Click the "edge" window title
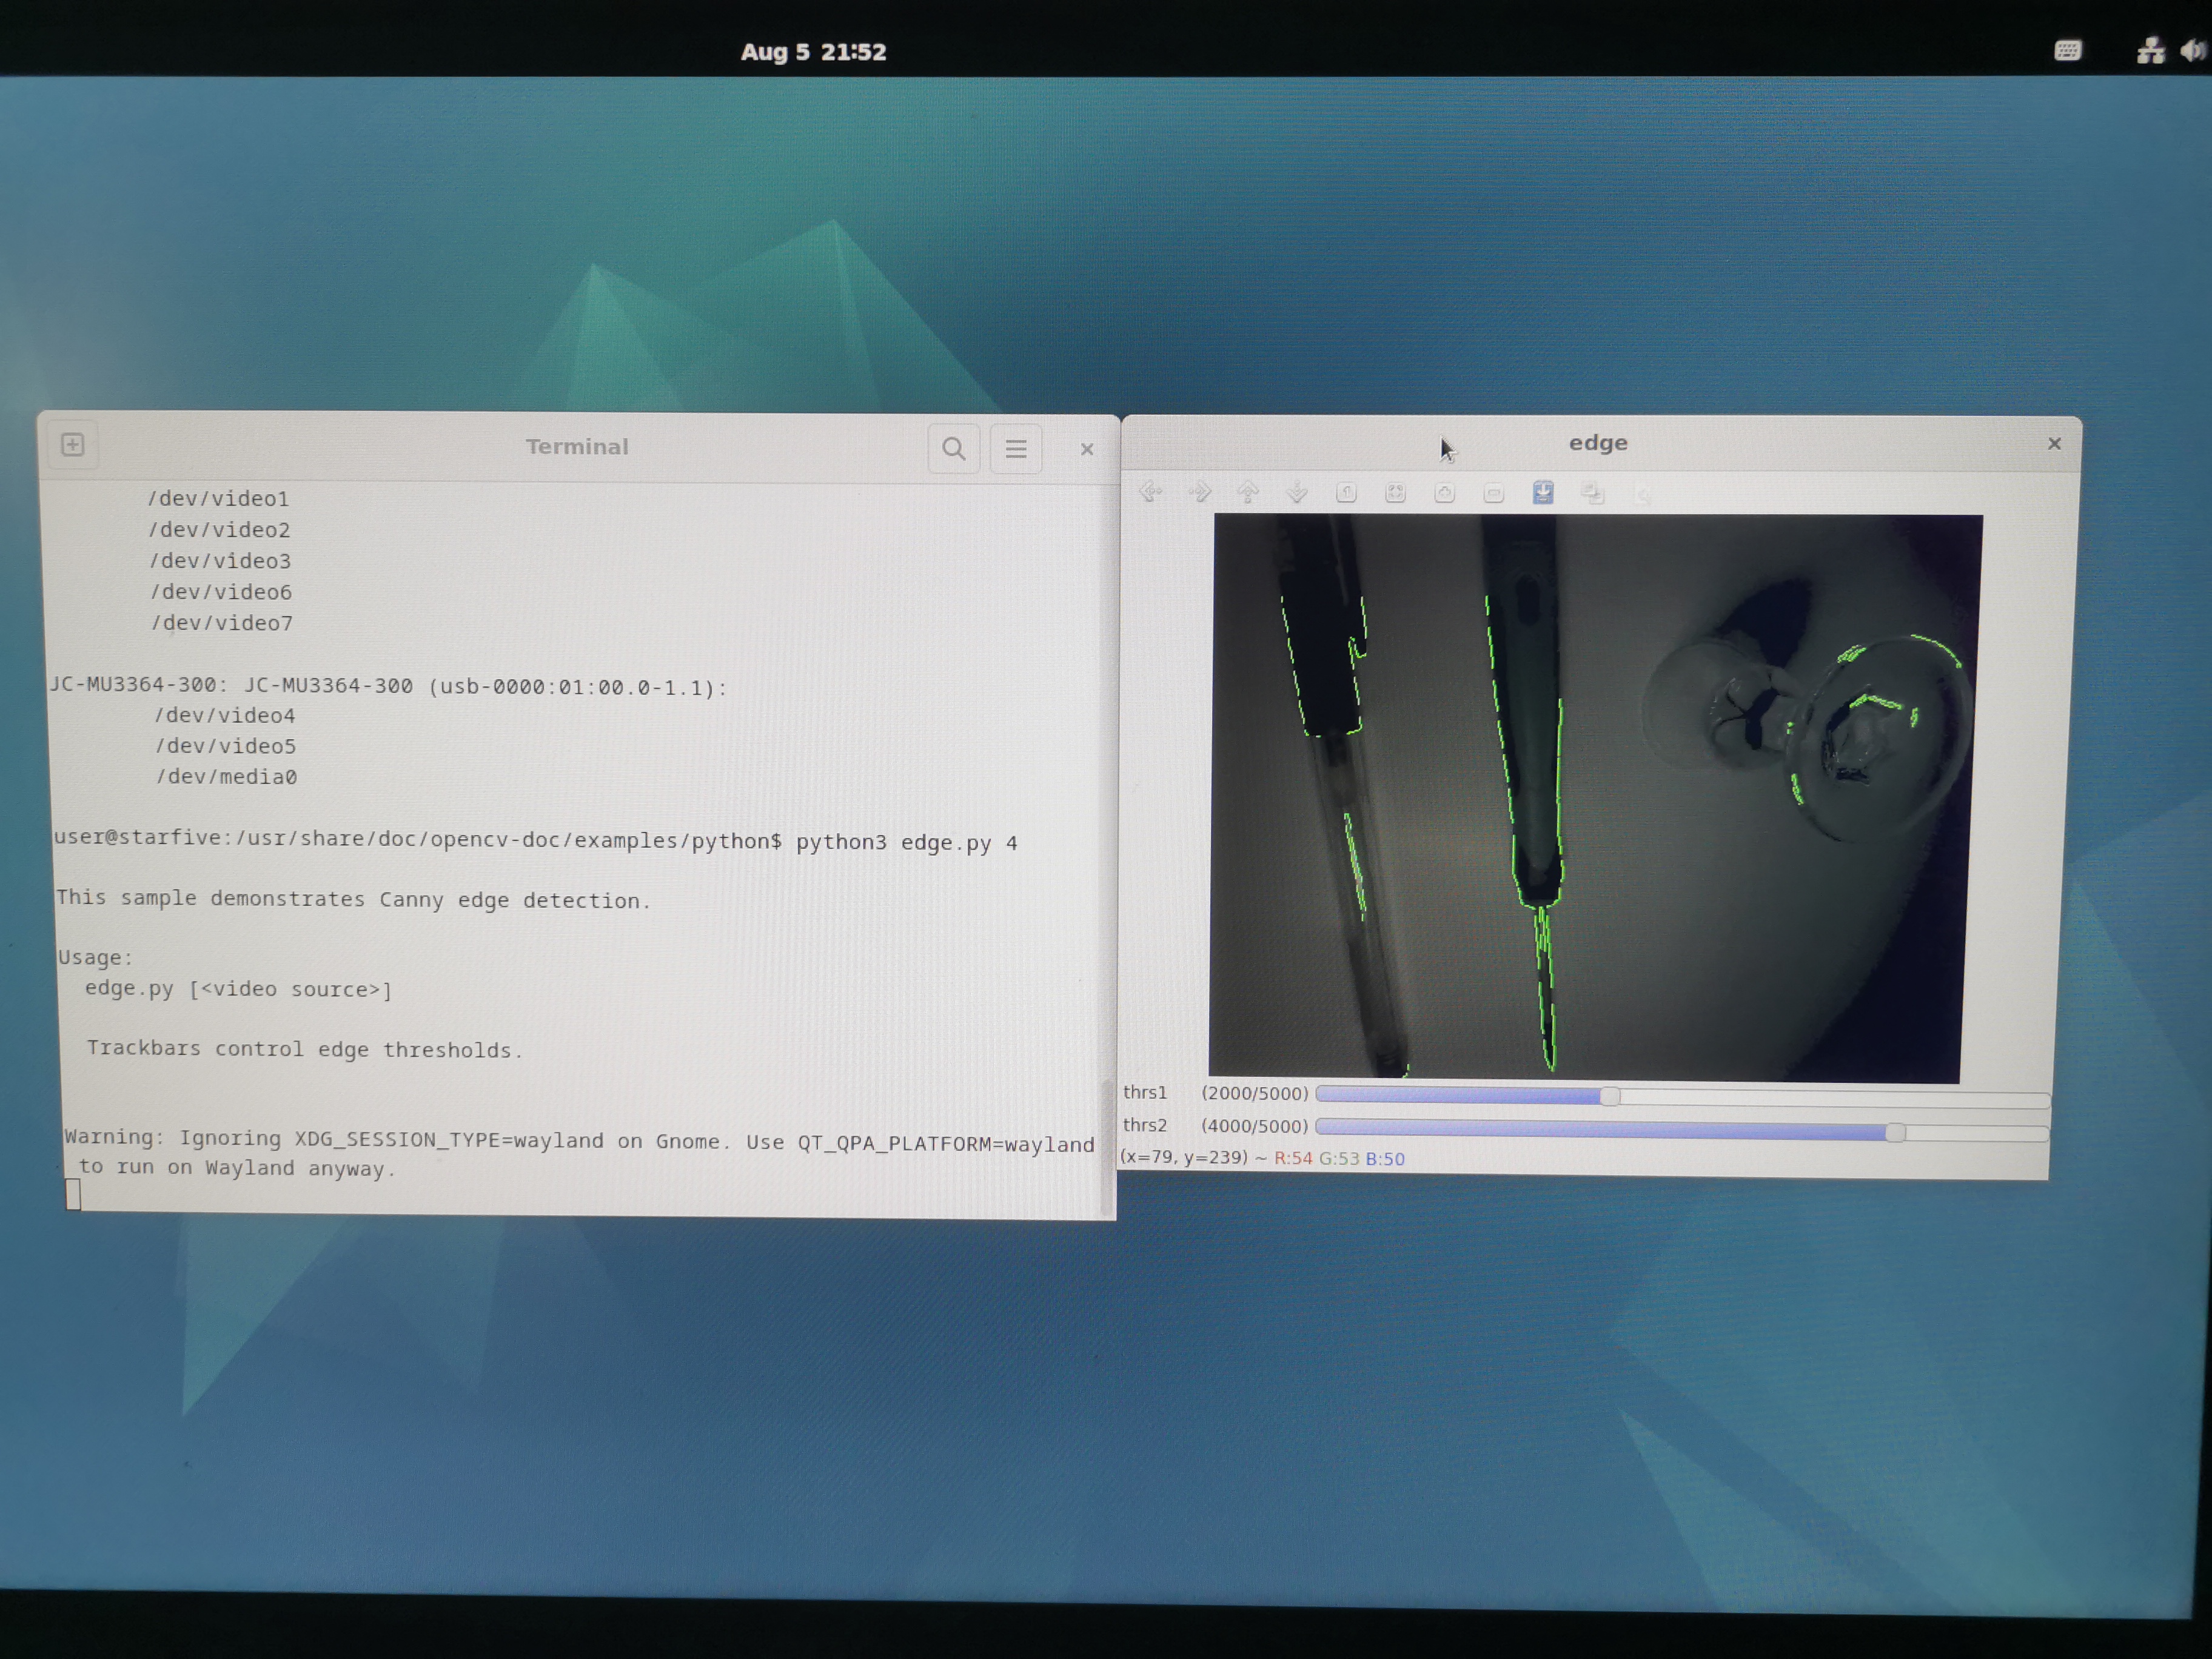2212x1659 pixels. click(x=1598, y=443)
